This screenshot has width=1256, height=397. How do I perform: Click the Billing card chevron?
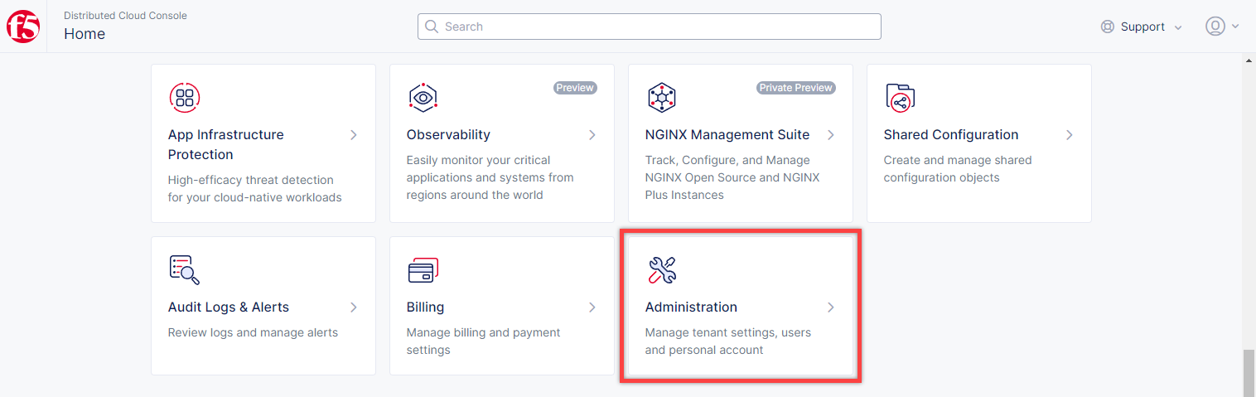coord(592,307)
